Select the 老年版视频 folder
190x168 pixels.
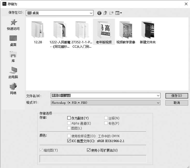(104, 32)
